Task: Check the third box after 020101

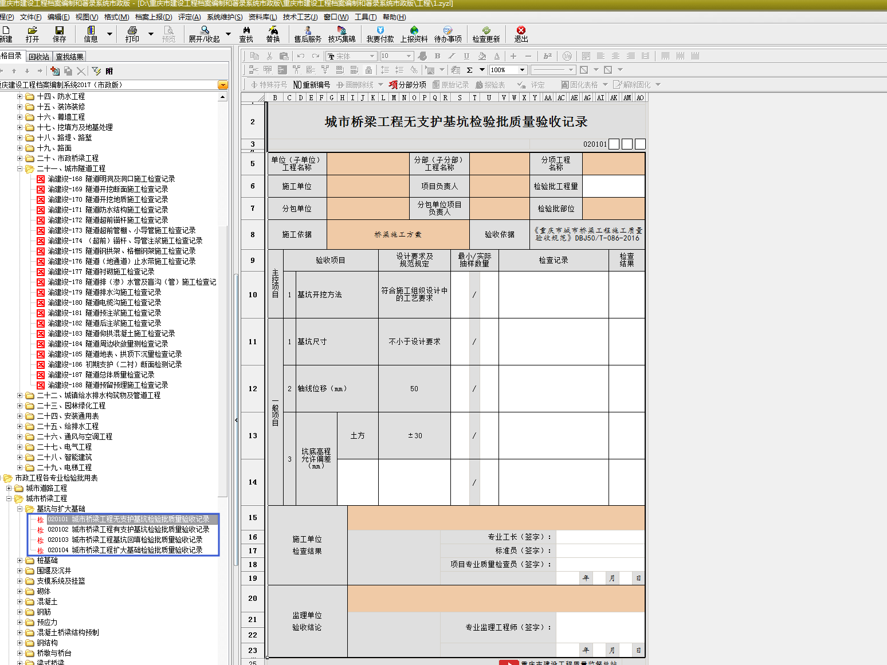Action: (640, 144)
